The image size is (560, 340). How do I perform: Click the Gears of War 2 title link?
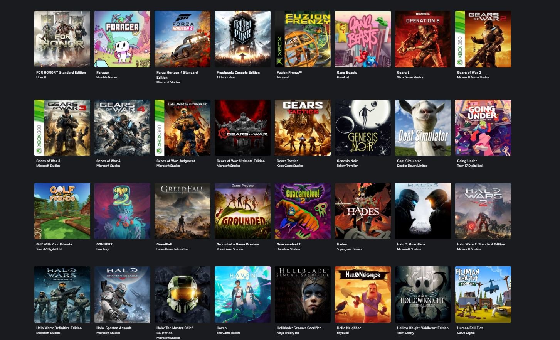(469, 73)
